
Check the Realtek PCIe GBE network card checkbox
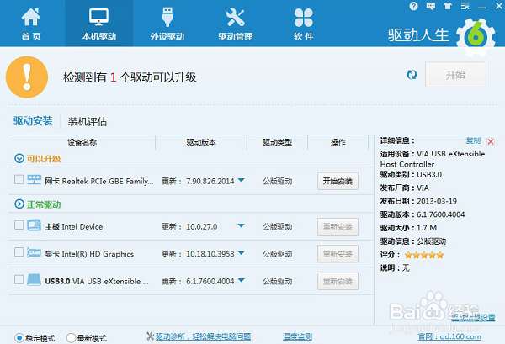pyautogui.click(x=19, y=179)
